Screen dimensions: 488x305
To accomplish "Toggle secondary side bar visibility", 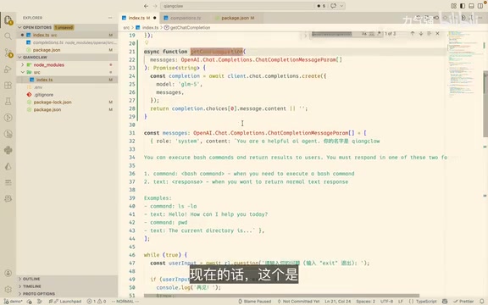I will [x=480, y=6].
